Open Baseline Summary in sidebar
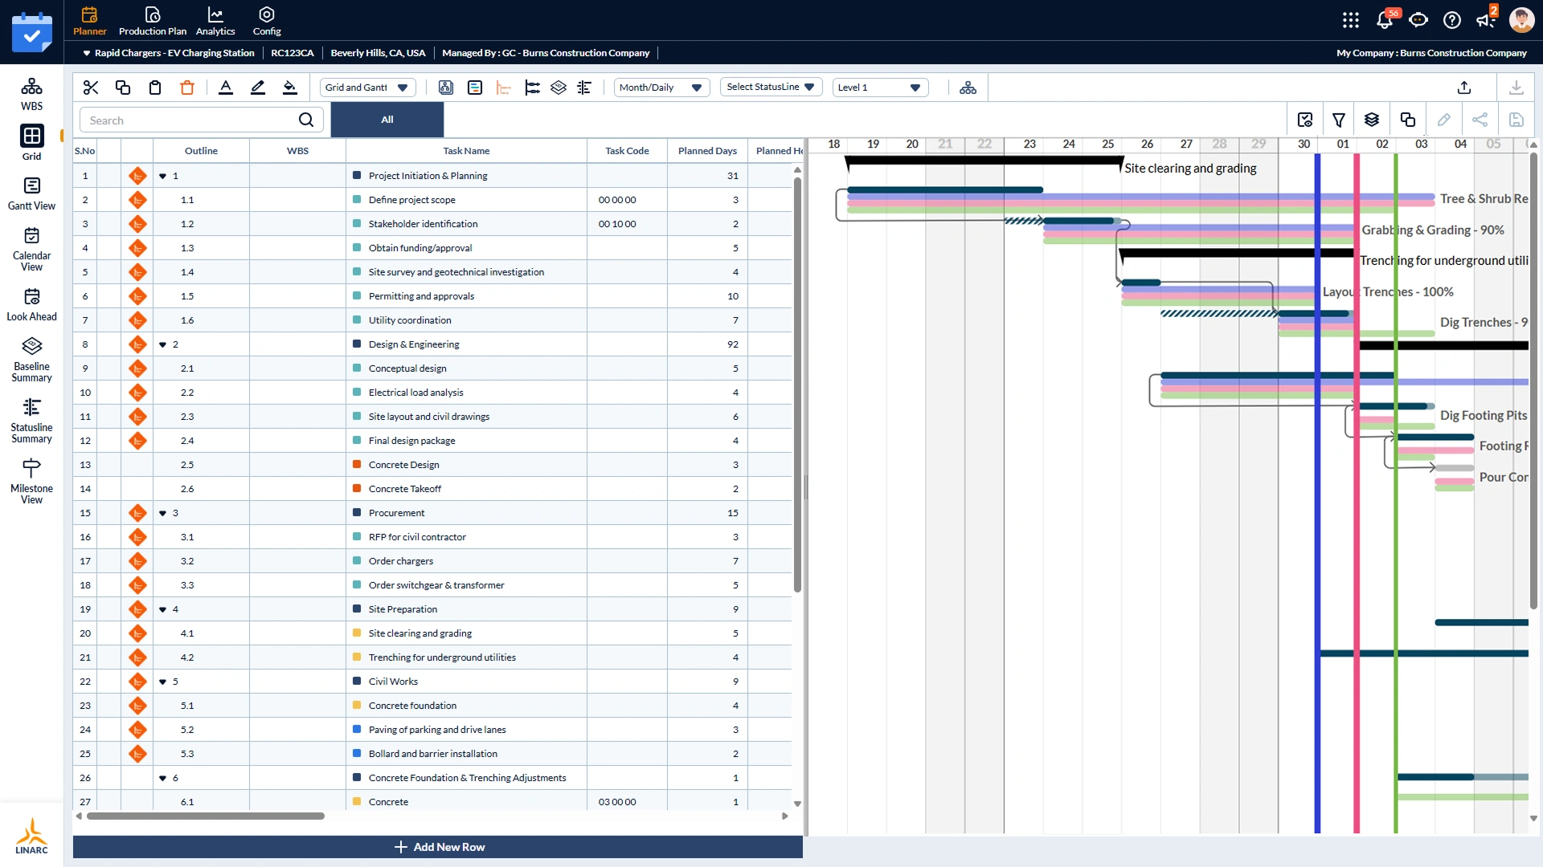1543x867 pixels. (31, 359)
